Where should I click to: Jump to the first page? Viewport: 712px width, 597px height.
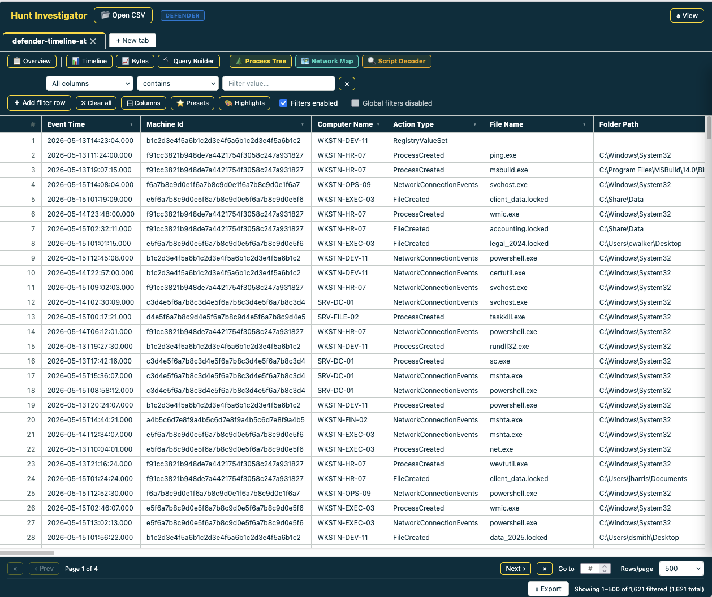(x=15, y=569)
